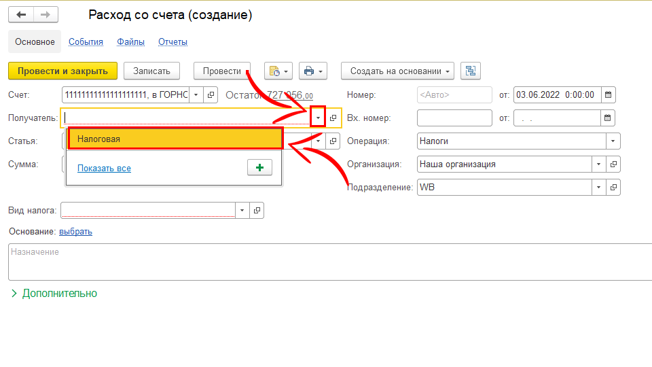Open the Вид налога open-form icon
The height and width of the screenshot is (367, 652).
257,211
